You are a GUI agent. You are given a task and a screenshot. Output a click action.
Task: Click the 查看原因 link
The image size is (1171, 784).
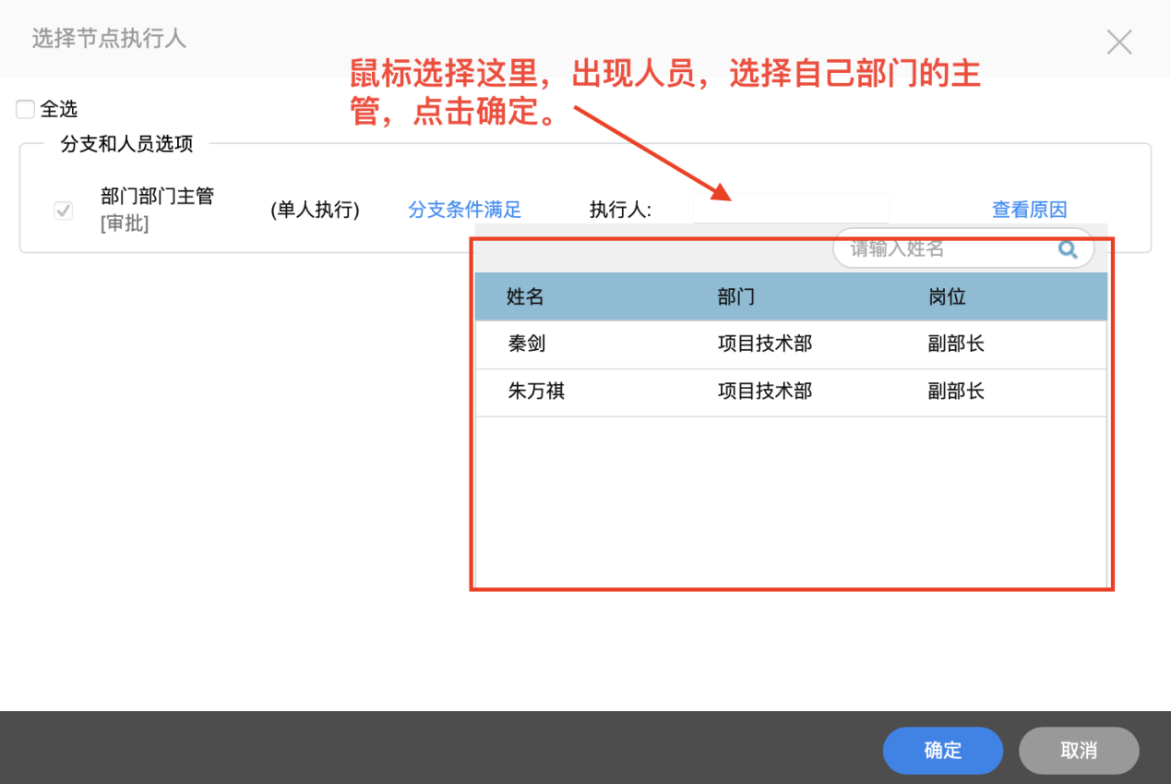[1029, 209]
